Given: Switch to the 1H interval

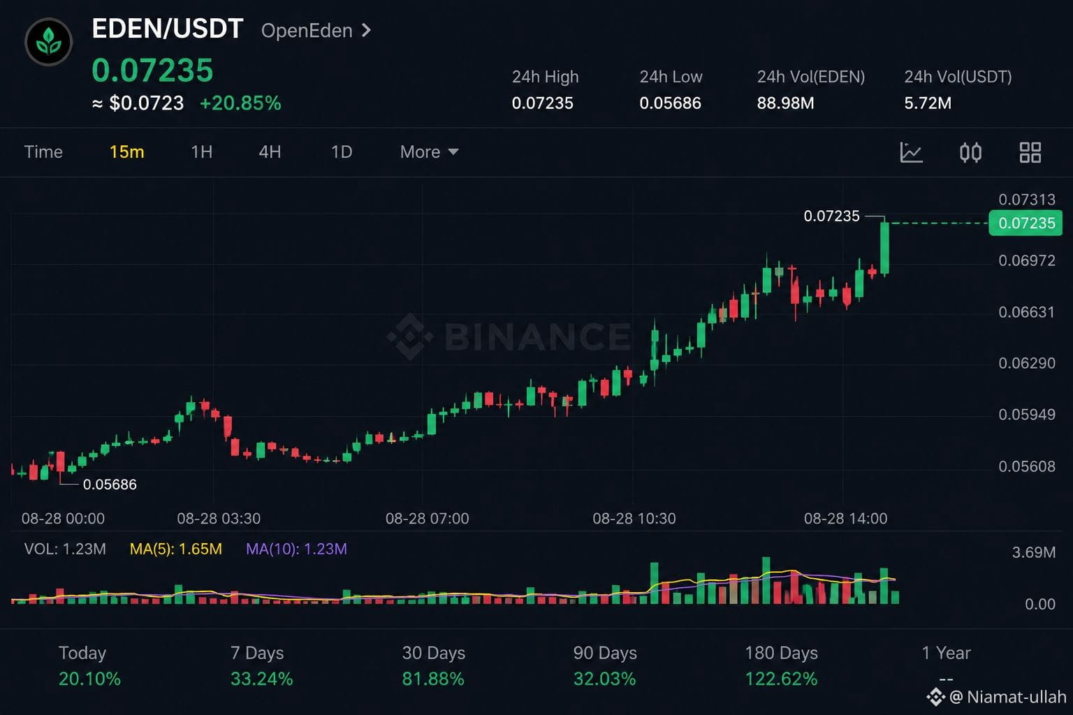Looking at the screenshot, I should click(201, 152).
